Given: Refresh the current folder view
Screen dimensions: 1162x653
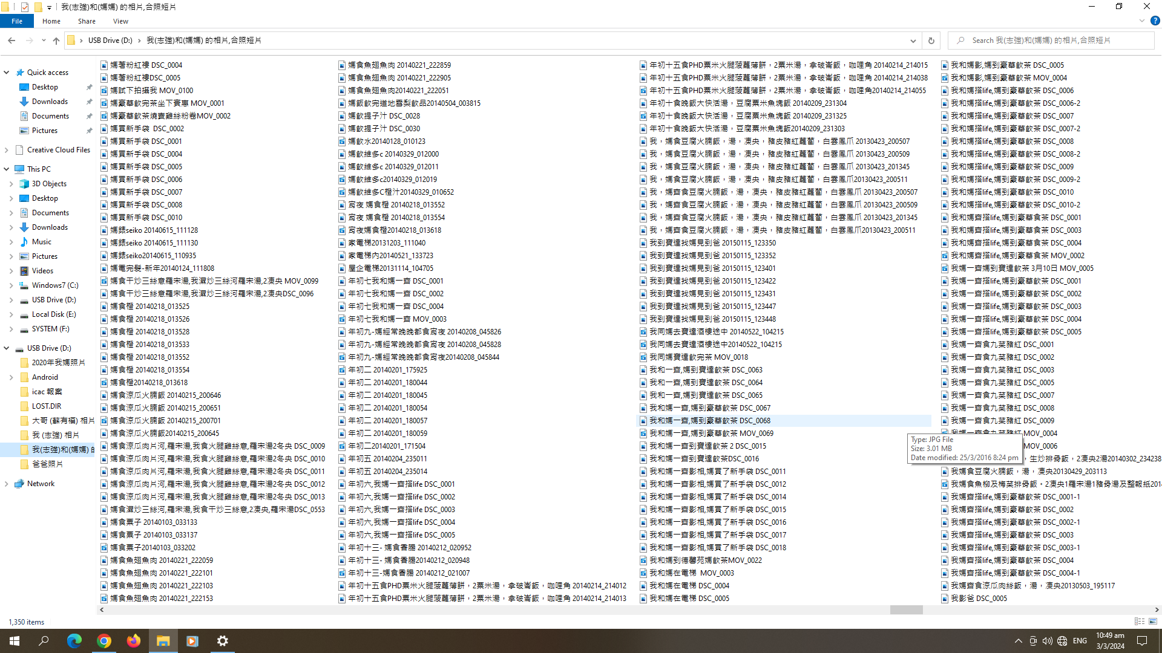Looking at the screenshot, I should click(931, 41).
